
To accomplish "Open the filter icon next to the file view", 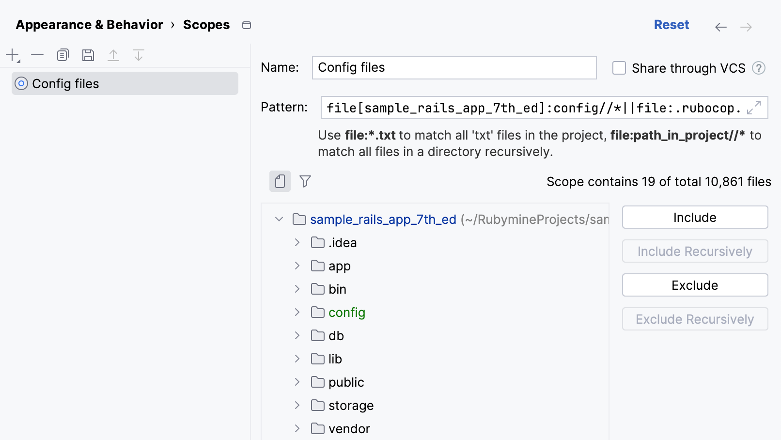I will 305,181.
